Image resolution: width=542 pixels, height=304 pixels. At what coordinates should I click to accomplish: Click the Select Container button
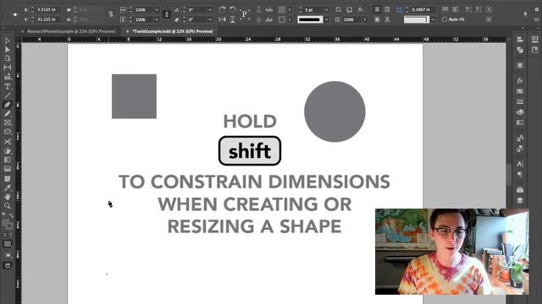(x=258, y=9)
